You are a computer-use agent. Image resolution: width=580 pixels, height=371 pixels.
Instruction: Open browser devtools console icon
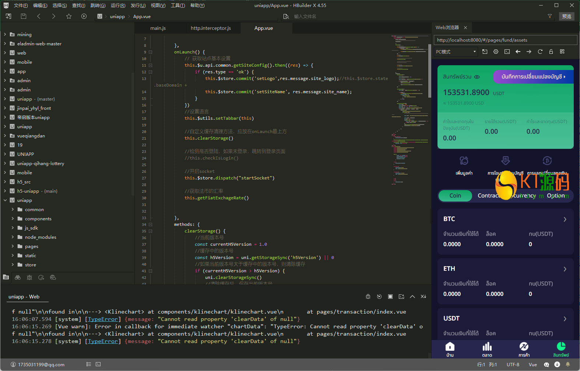tap(507, 52)
